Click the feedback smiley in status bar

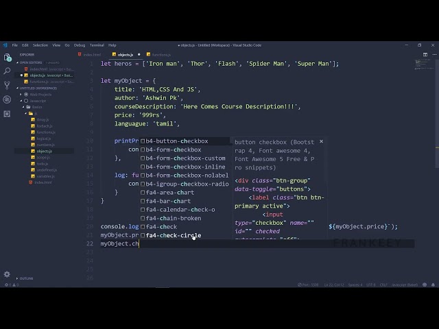(425, 285)
